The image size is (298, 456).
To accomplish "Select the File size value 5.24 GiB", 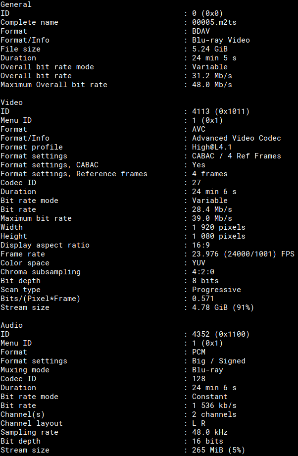I will (x=210, y=49).
